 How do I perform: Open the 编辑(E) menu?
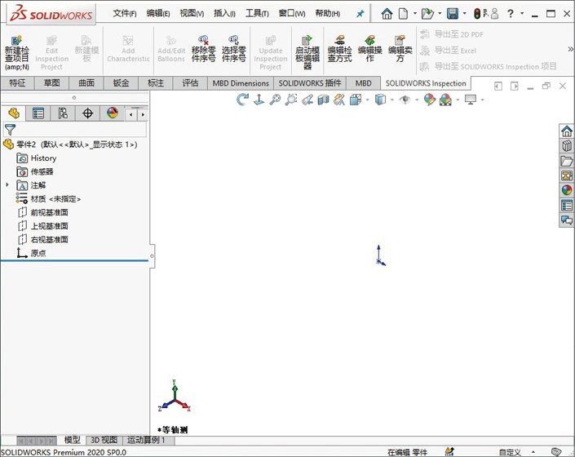tap(158, 14)
